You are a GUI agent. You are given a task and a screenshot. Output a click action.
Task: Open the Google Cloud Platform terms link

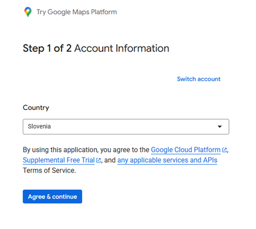click(x=186, y=150)
